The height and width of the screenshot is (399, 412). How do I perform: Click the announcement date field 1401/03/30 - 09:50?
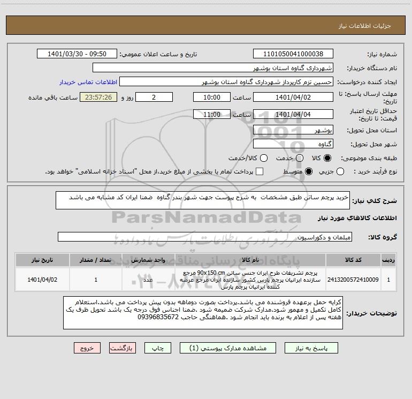77,54
